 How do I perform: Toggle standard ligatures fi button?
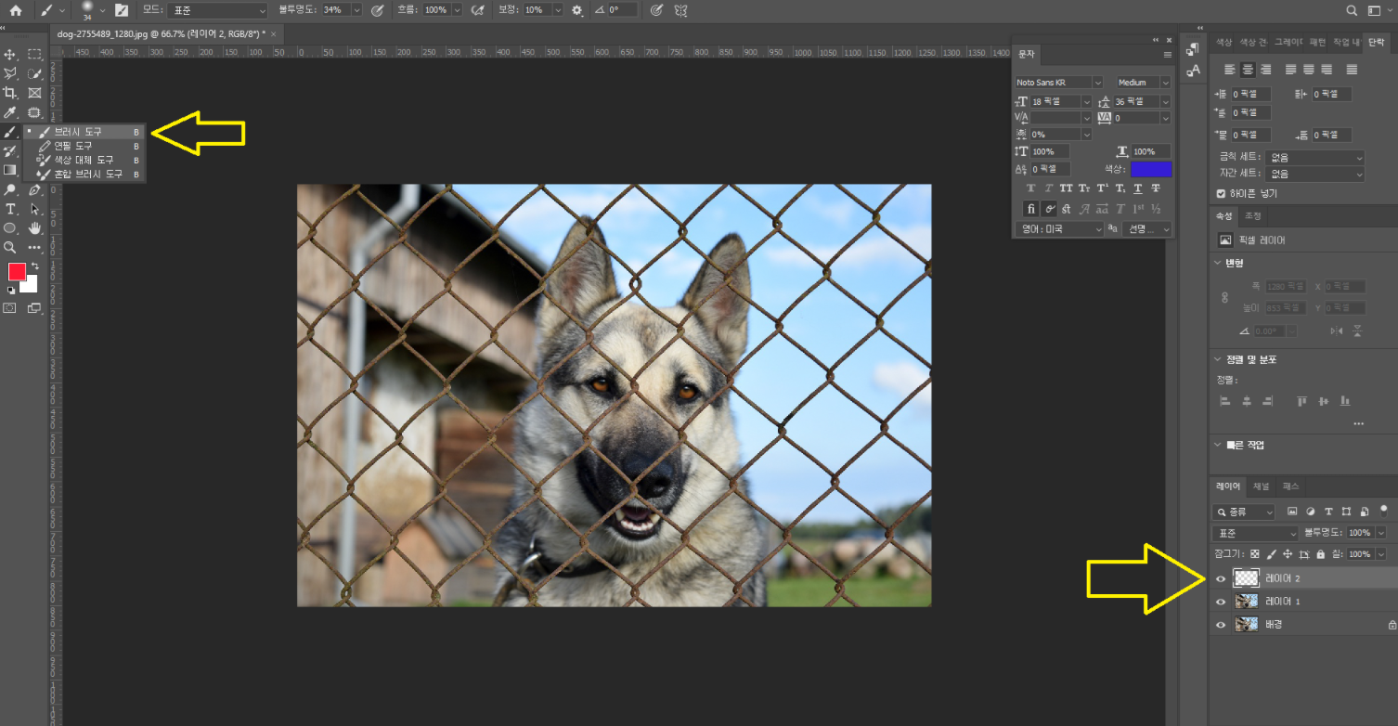tap(1031, 209)
